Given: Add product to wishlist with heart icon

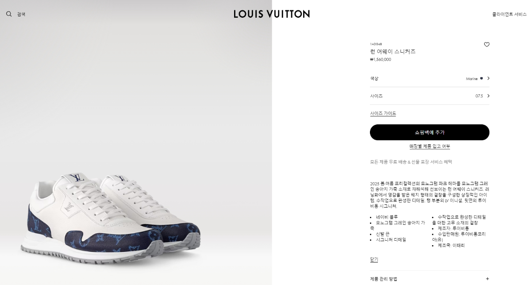Looking at the screenshot, I should tap(487, 45).
